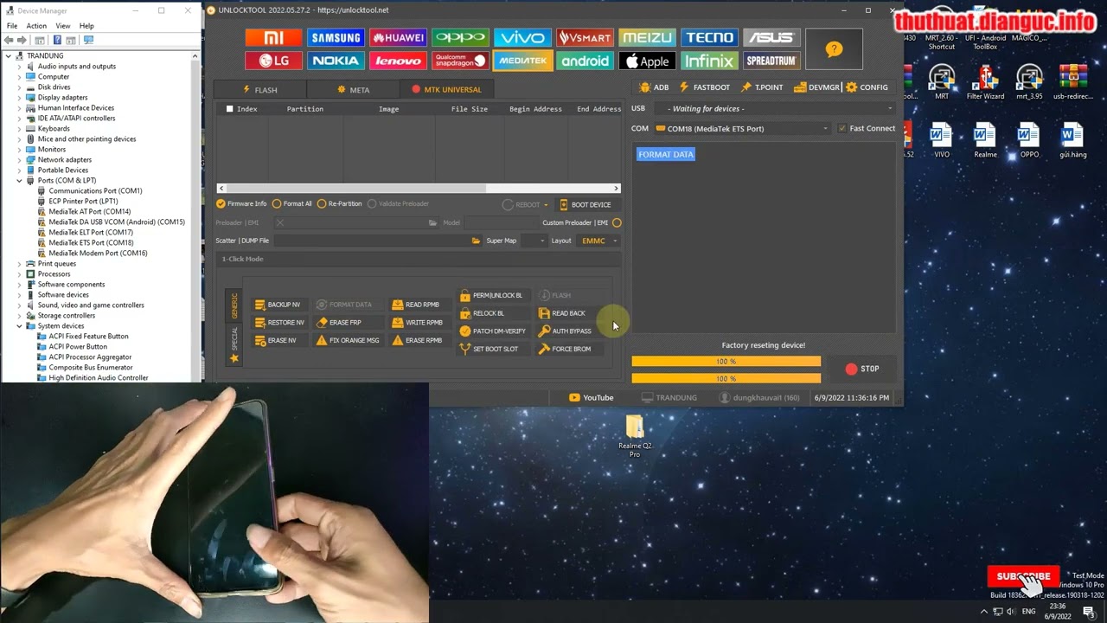Screen dimensions: 1107x623
Task: Select the Tecno brand tile
Action: click(x=709, y=37)
